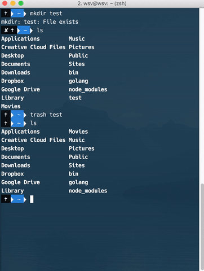This screenshot has height=271, width=204.
Task: Click 'Pictures' in the second listing
Action: [x=82, y=148]
